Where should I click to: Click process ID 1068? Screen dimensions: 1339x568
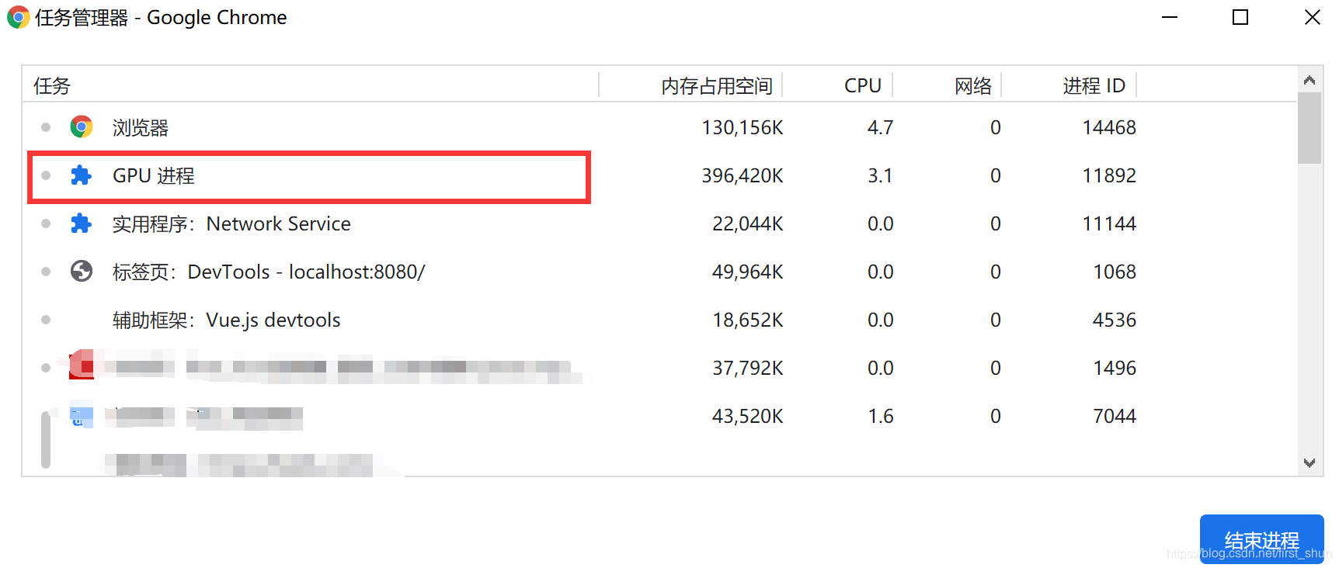pyautogui.click(x=1115, y=272)
